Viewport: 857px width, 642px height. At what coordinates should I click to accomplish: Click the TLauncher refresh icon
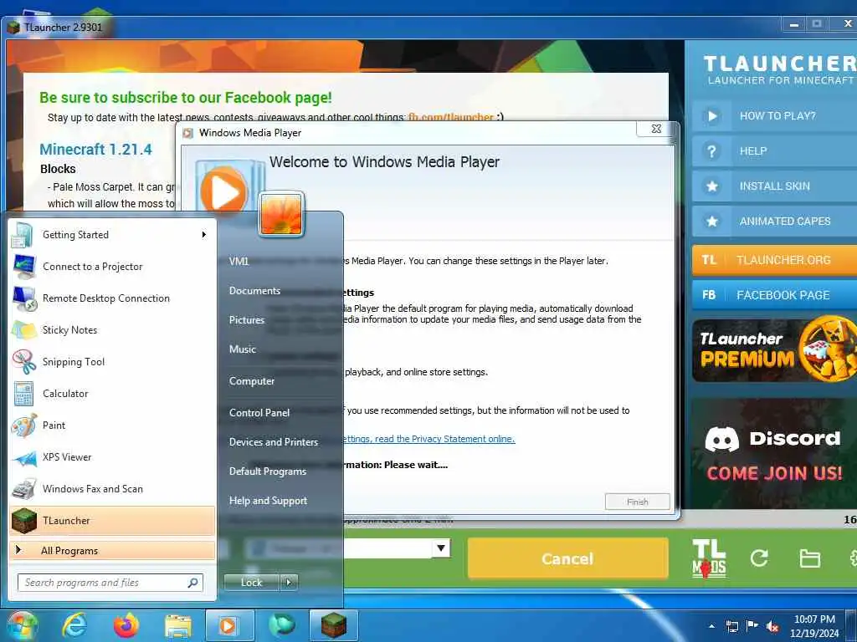click(x=759, y=558)
